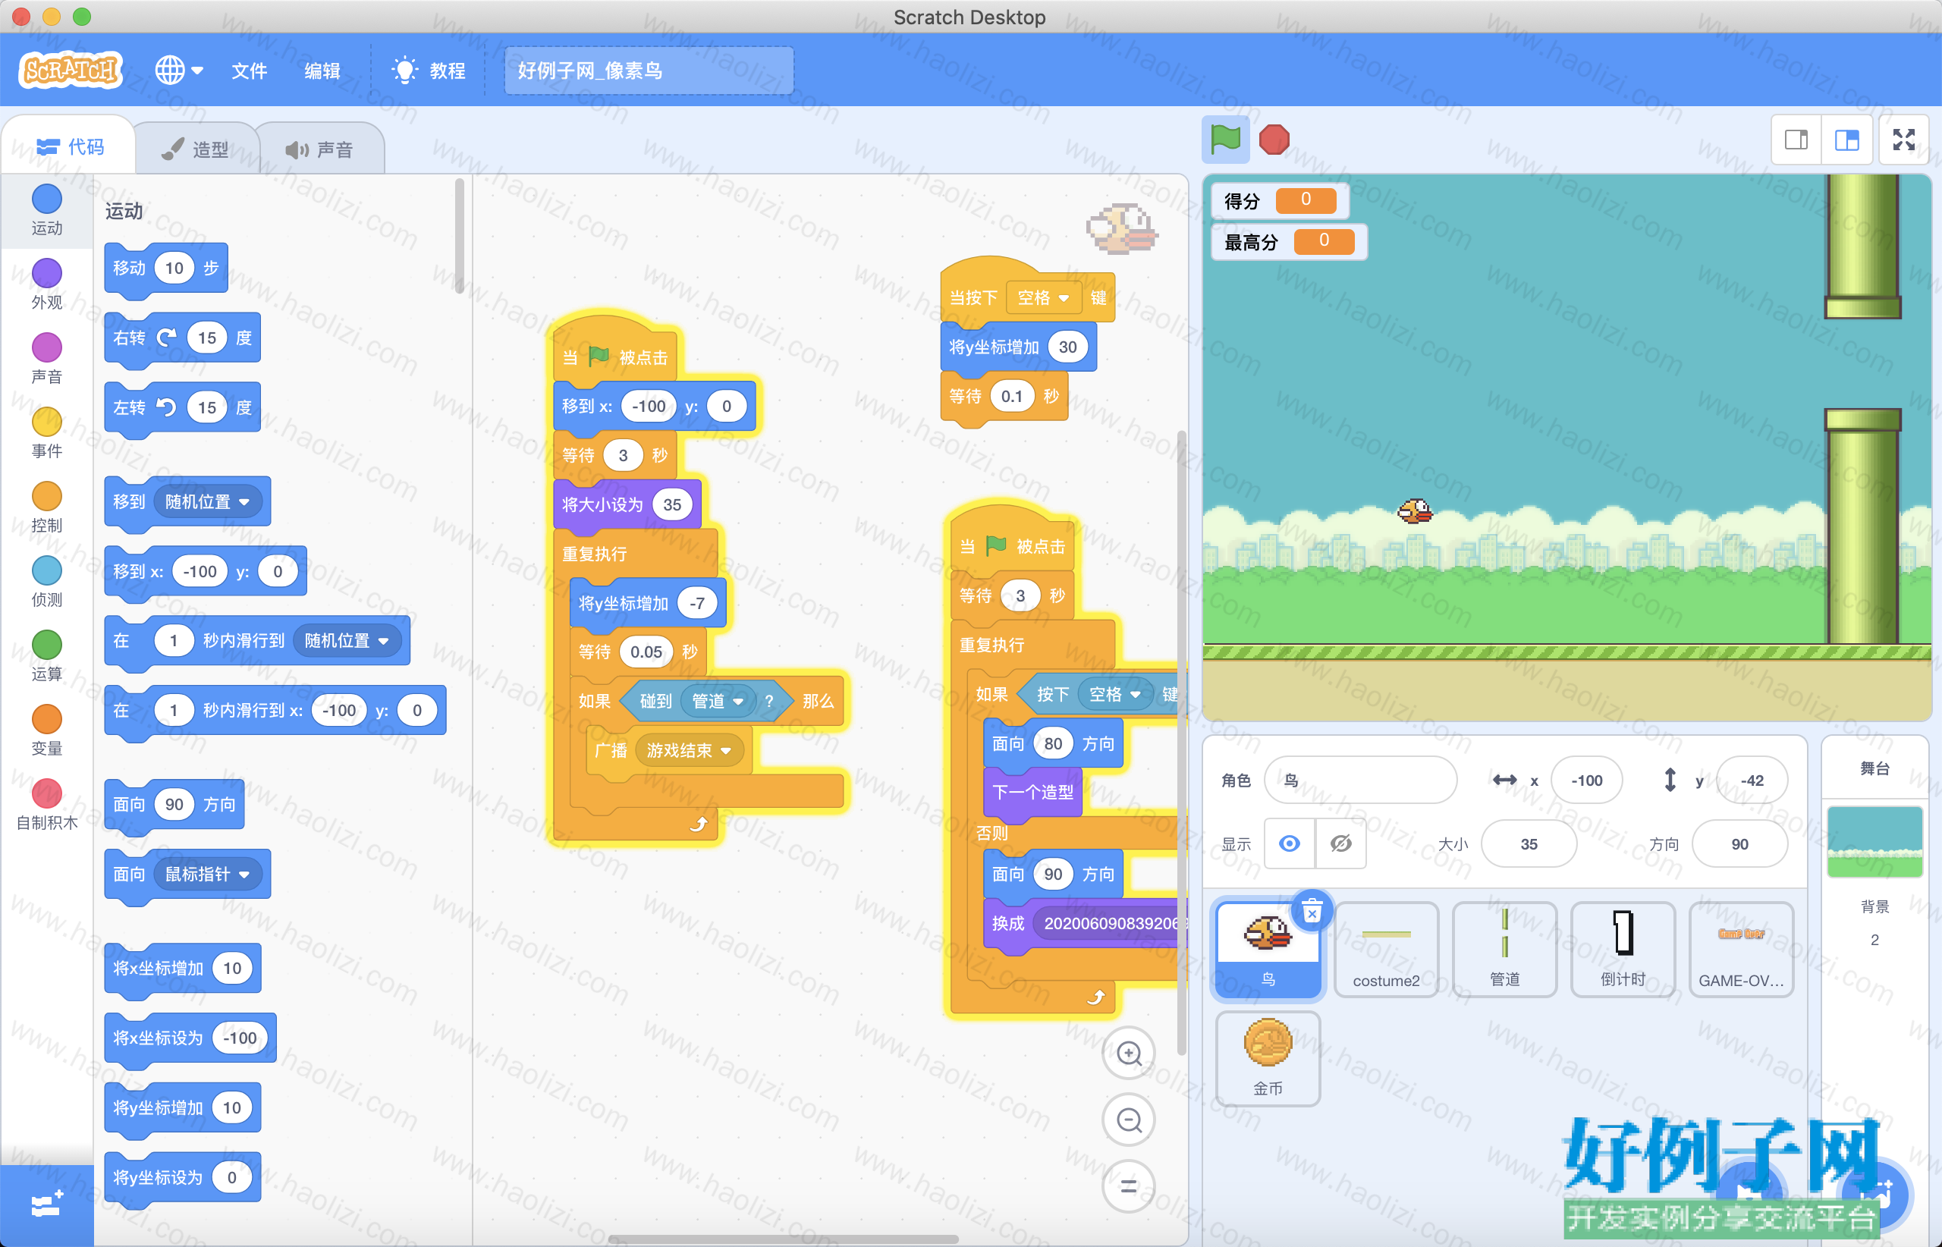Click the 移动 10 步 palette block

pyautogui.click(x=166, y=267)
